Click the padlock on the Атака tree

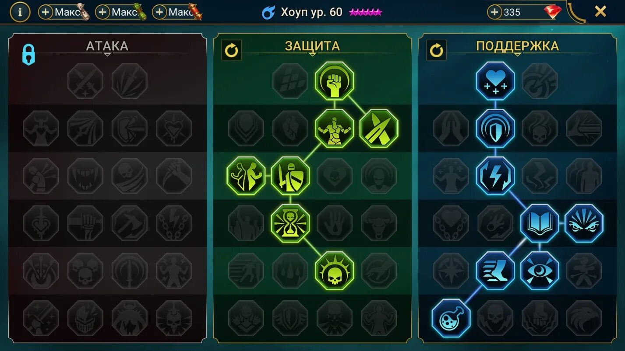tap(28, 55)
